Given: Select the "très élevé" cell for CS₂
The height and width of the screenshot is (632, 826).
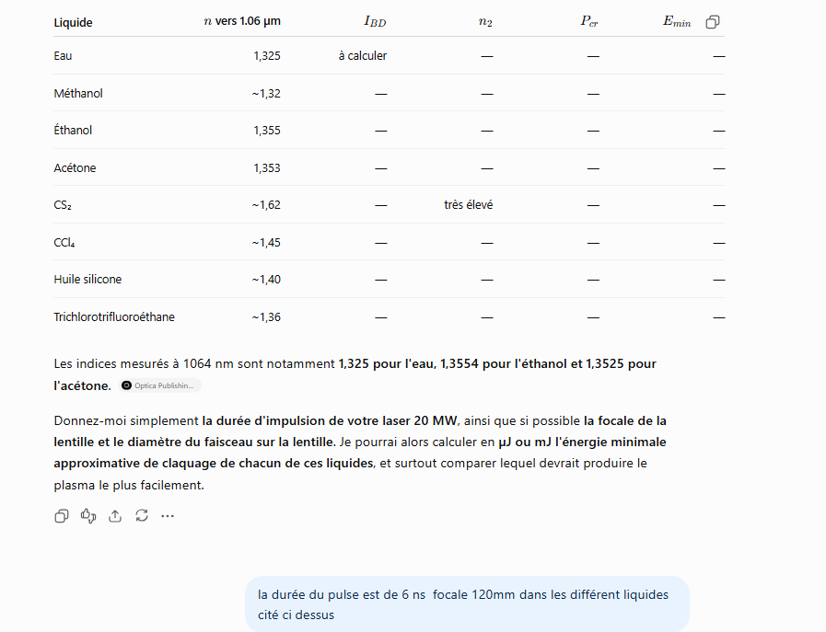Looking at the screenshot, I should click(469, 205).
